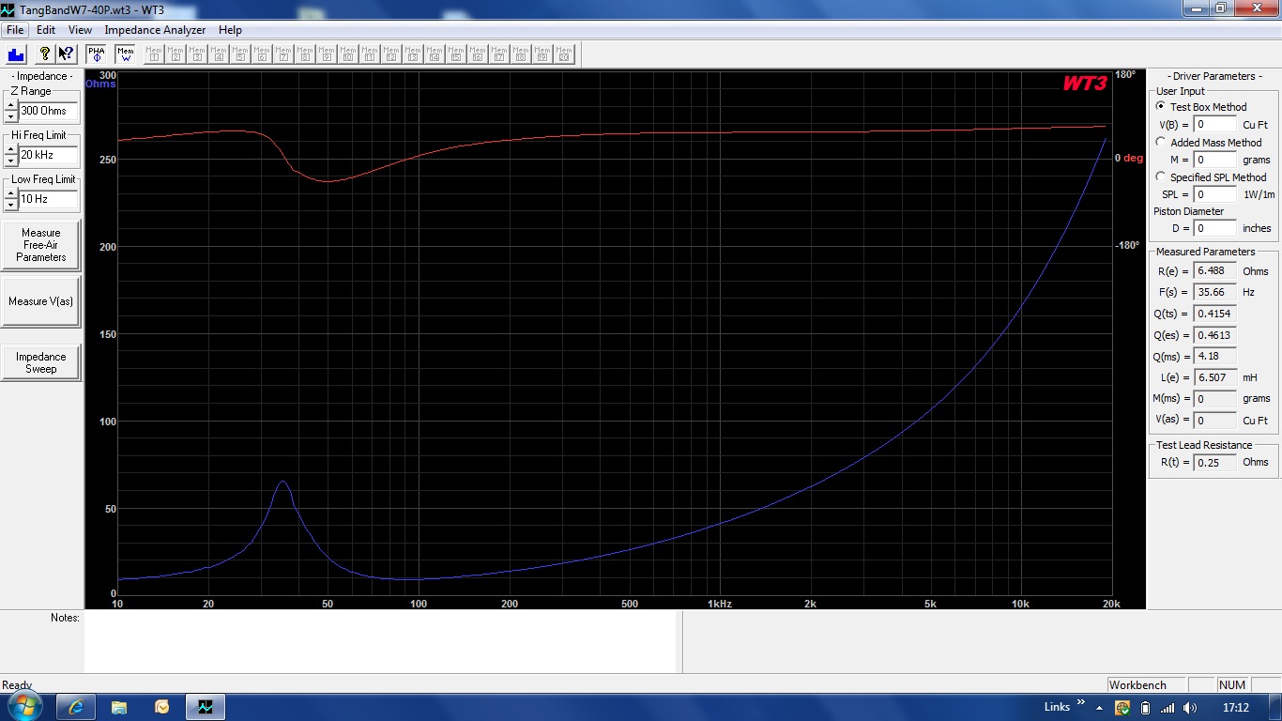Decrease the Low Freq Limit down arrow
This screenshot has height=721, width=1282.
pyautogui.click(x=11, y=205)
